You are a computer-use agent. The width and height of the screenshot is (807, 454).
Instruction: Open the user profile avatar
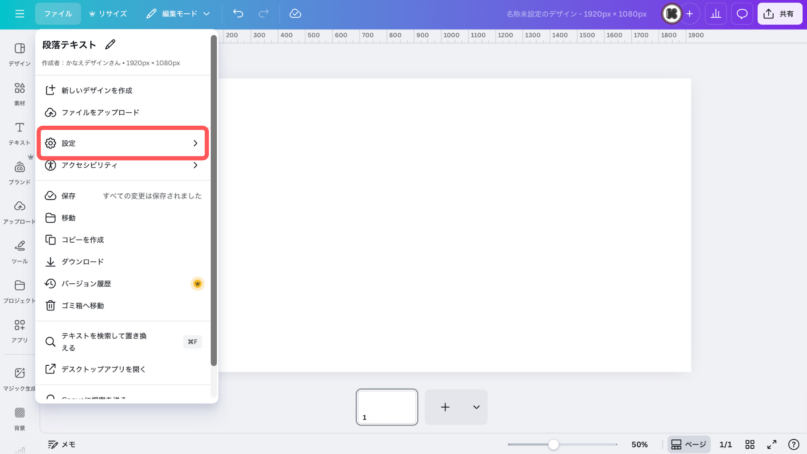[672, 14]
